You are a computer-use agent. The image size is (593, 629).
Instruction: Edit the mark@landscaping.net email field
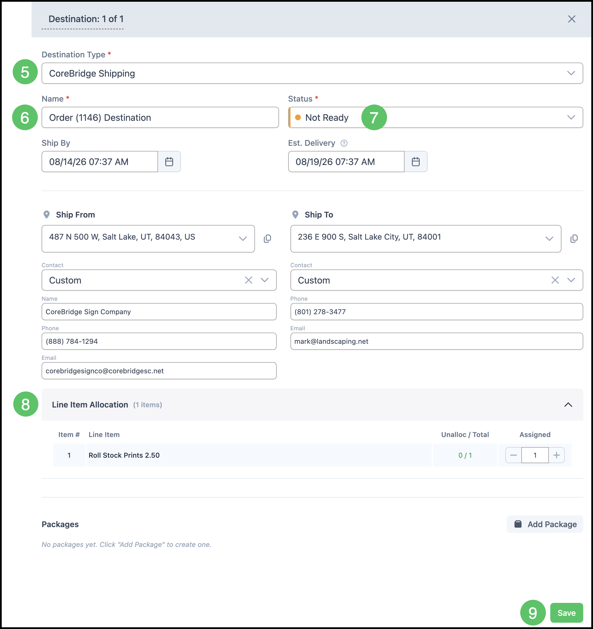coord(436,341)
